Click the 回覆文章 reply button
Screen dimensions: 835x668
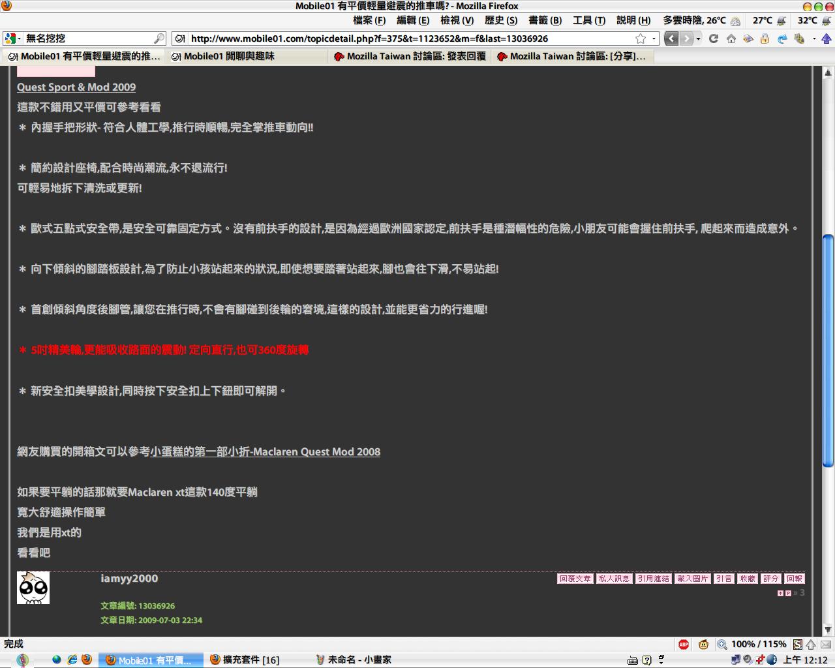point(575,579)
